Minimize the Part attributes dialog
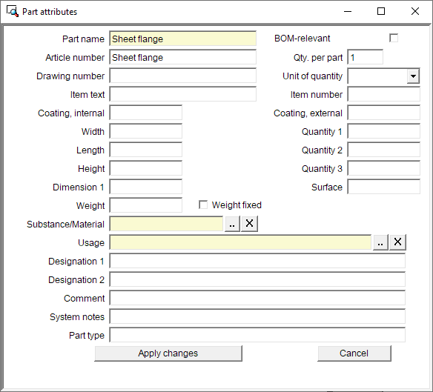Screen dimensions: 433x392 (348, 11)
